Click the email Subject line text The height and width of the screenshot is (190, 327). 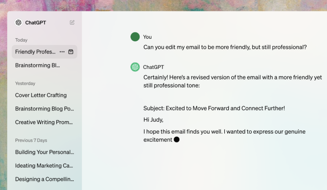pyautogui.click(x=214, y=108)
